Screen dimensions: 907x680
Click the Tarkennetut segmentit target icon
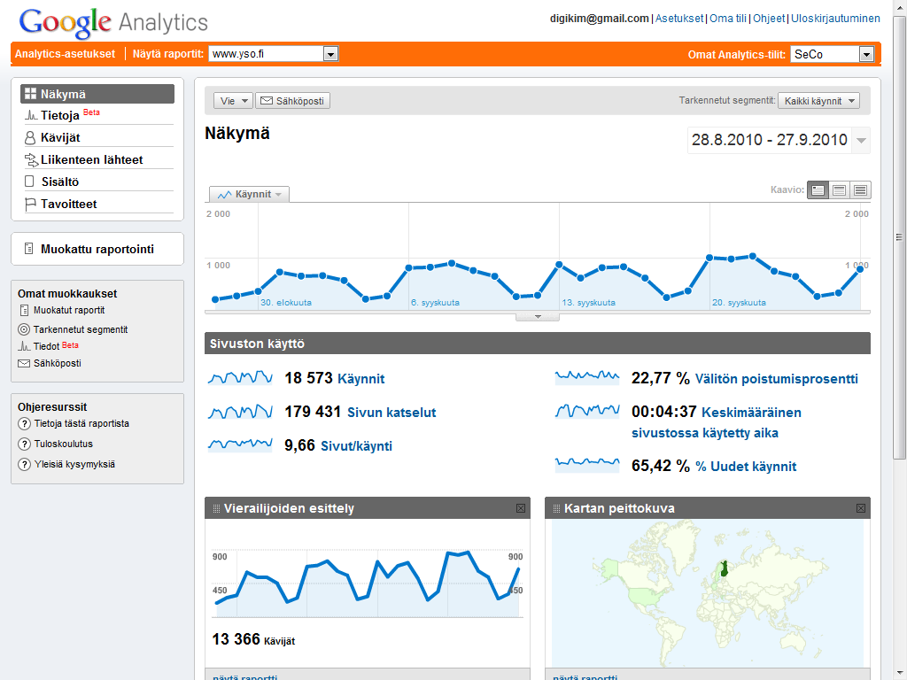click(24, 329)
